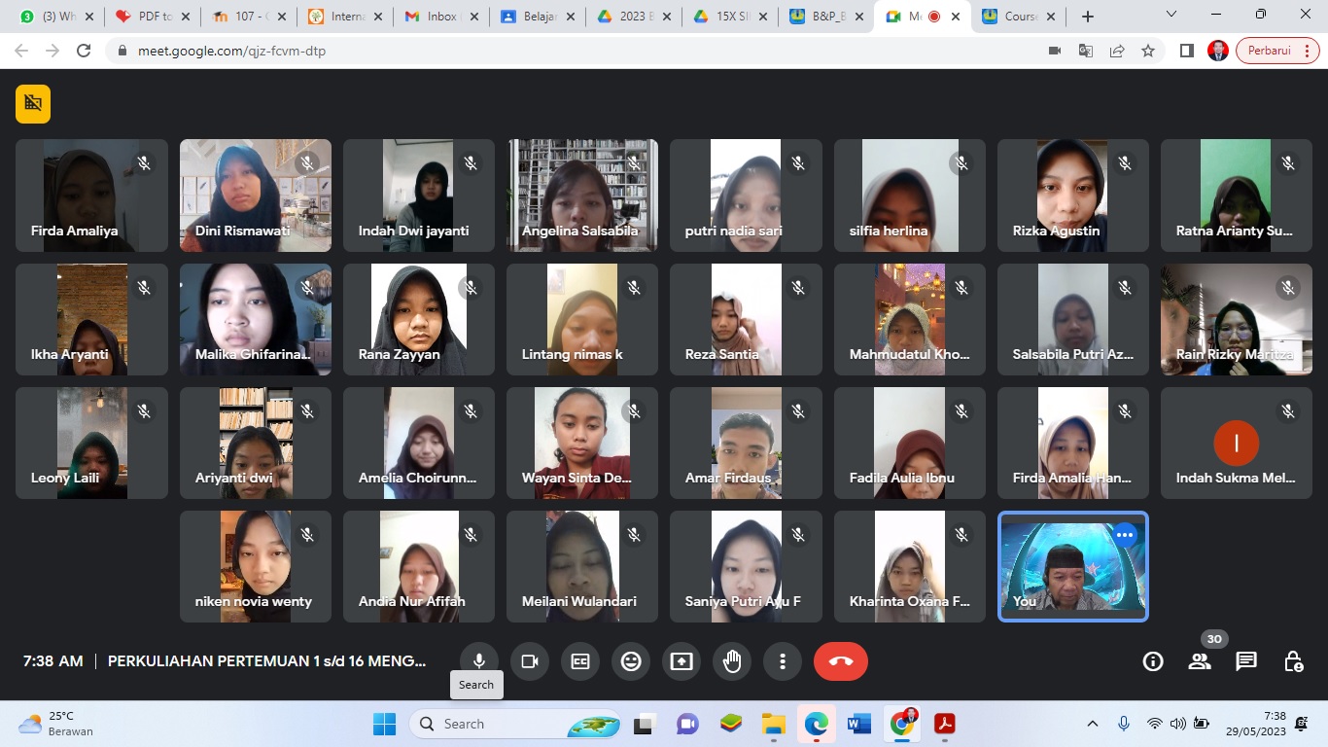Open more options three-dot menu

pyautogui.click(x=783, y=661)
